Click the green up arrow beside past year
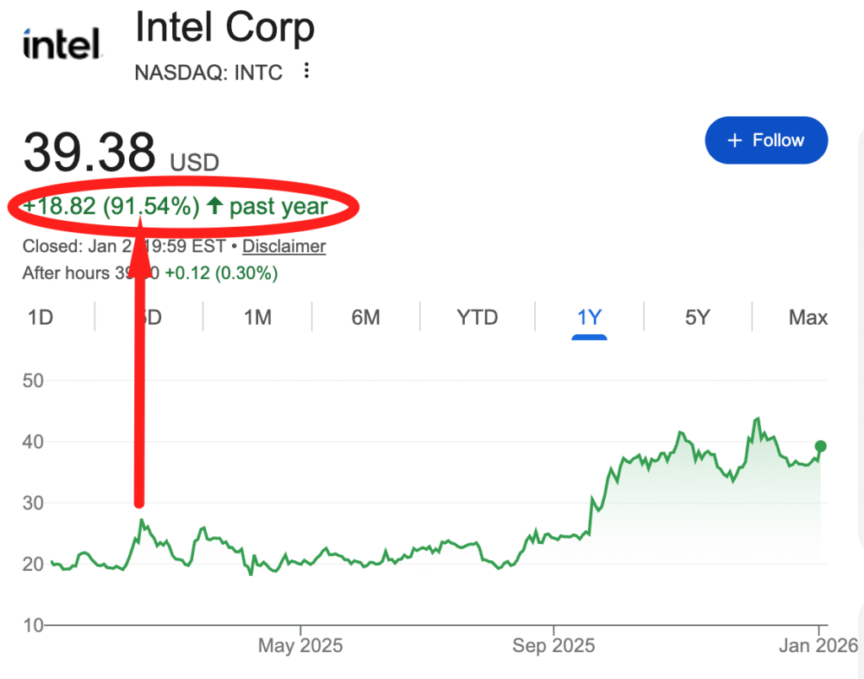 pos(214,206)
